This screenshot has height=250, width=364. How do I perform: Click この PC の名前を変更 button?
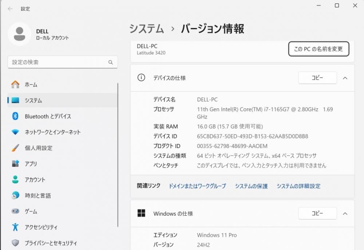coord(319,49)
